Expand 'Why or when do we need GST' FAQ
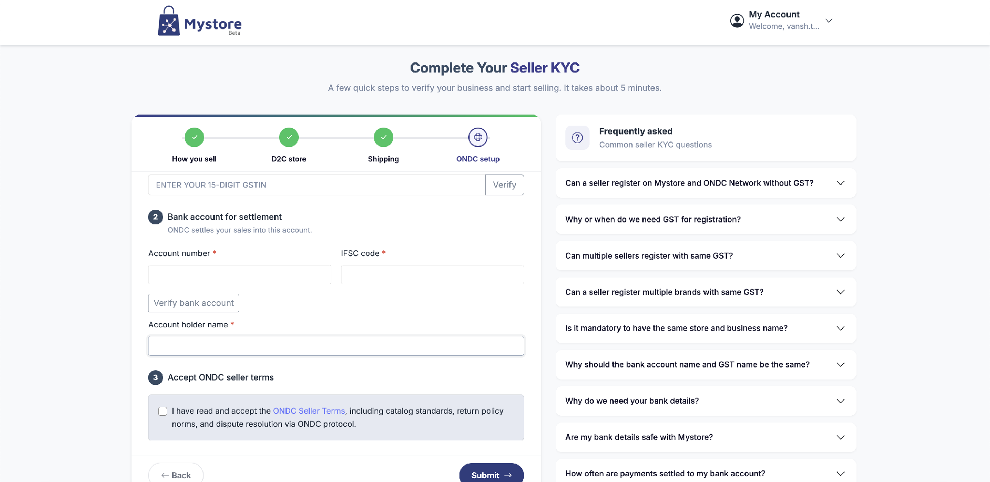990x482 pixels. 706,219
